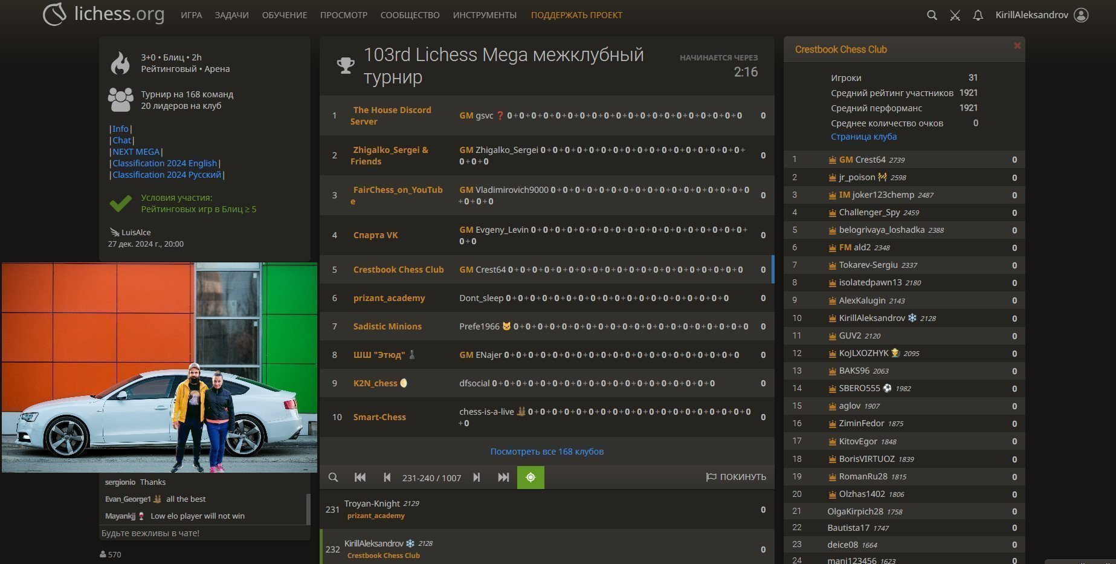The width and height of the screenshot is (1116, 564).
Task: Jump to the last standings page
Action: point(503,478)
